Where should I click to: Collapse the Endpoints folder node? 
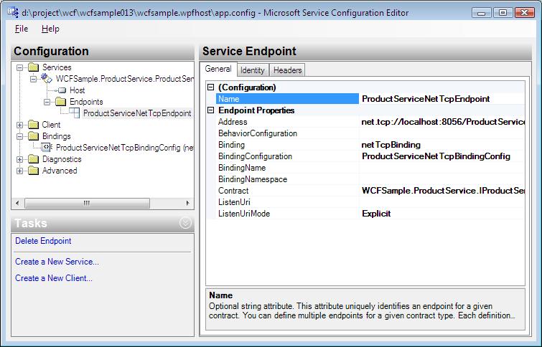coord(47,102)
